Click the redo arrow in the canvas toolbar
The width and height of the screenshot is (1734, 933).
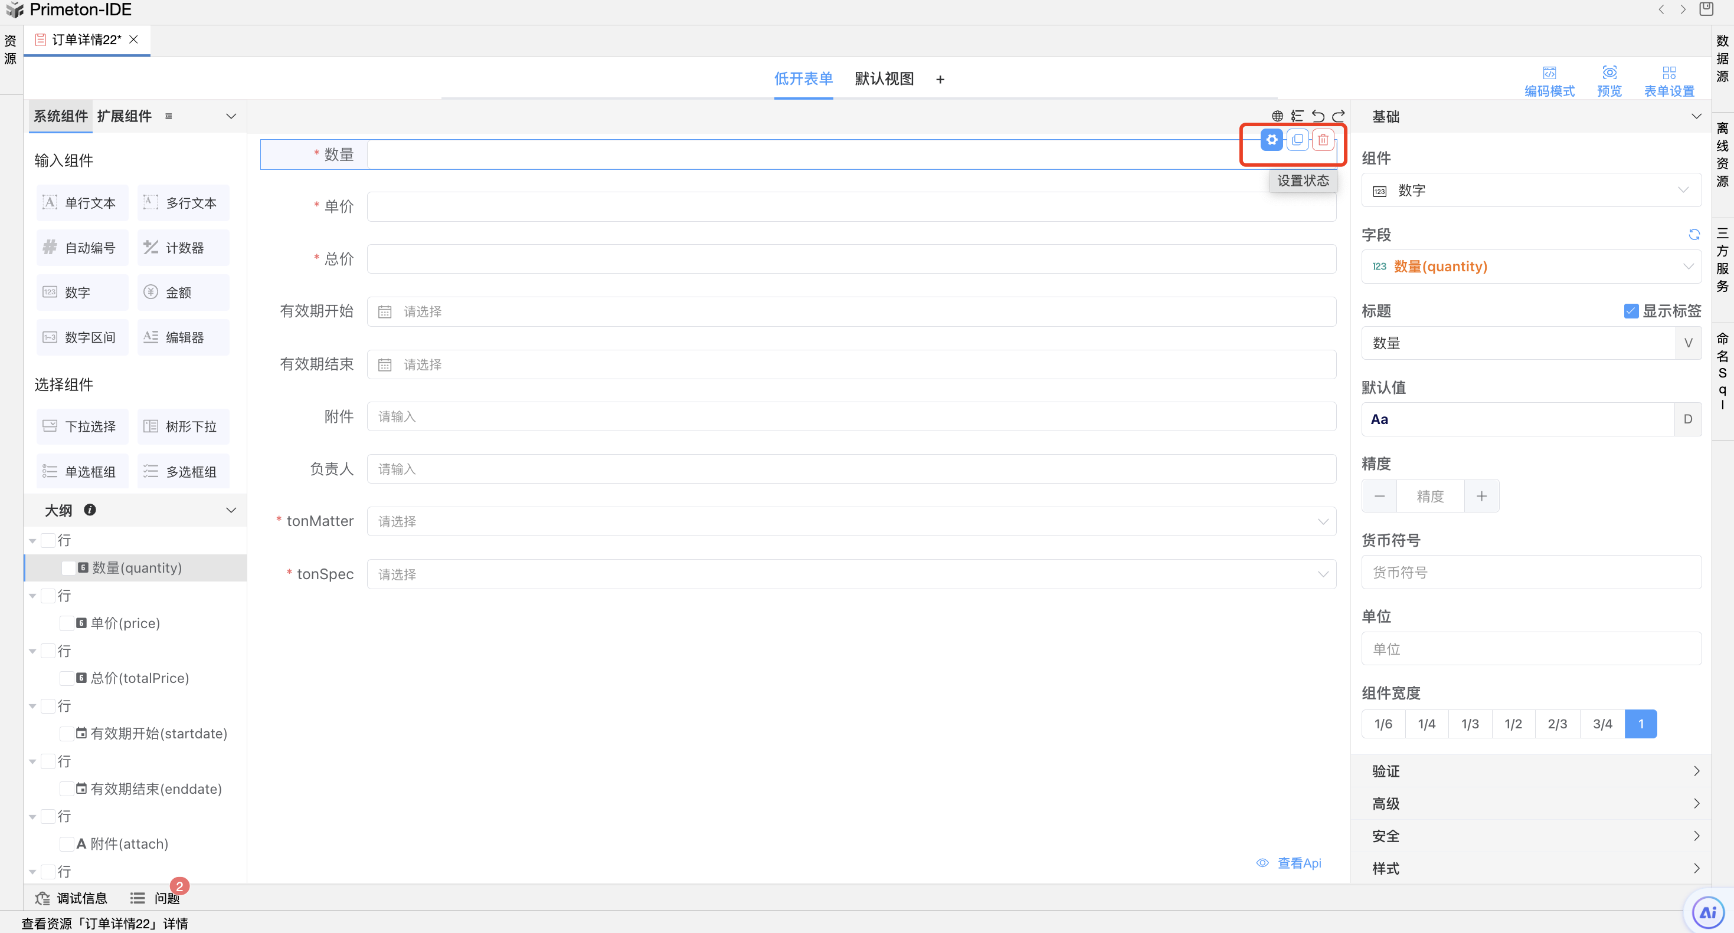point(1339,116)
